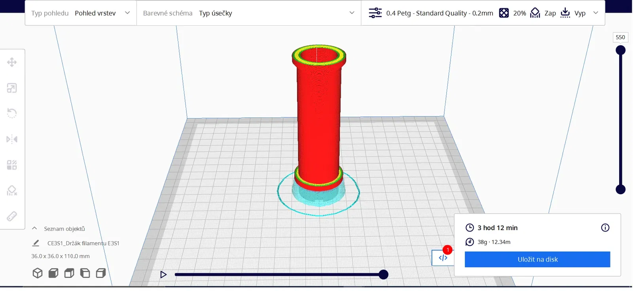Click the build plate adhesion icon
The width and height of the screenshot is (633, 291).
(565, 13)
